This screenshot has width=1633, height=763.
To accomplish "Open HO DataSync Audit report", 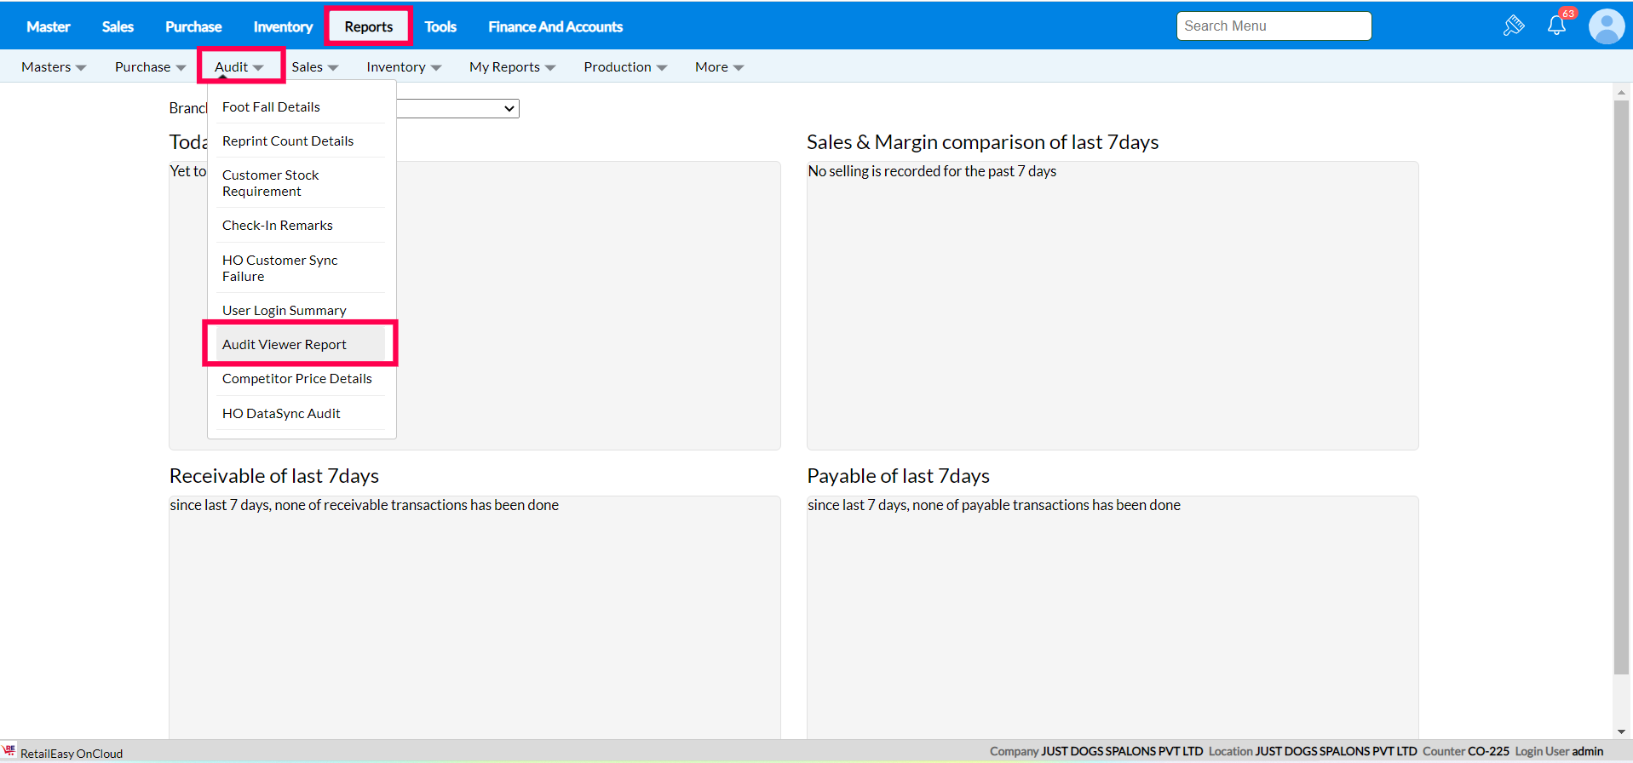I will tap(281, 414).
